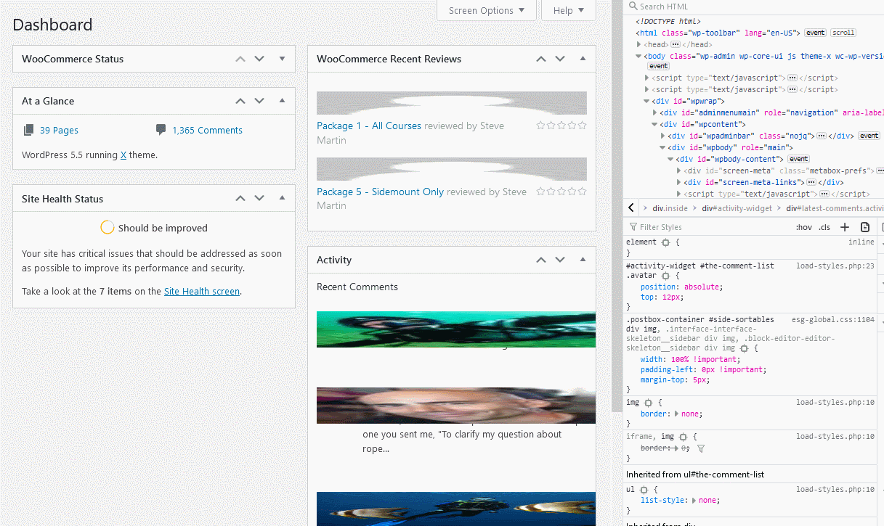Click the event badge on html element

coord(815,33)
